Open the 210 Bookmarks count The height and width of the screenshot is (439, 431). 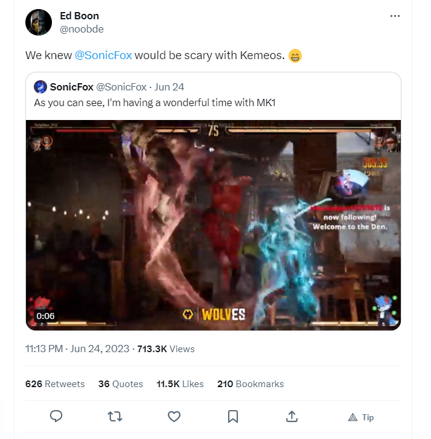coord(251,384)
